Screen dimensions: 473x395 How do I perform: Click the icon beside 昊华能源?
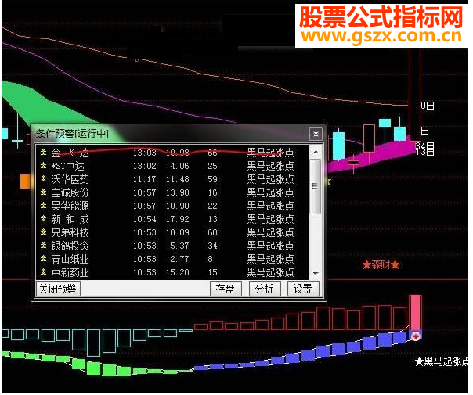coord(44,206)
